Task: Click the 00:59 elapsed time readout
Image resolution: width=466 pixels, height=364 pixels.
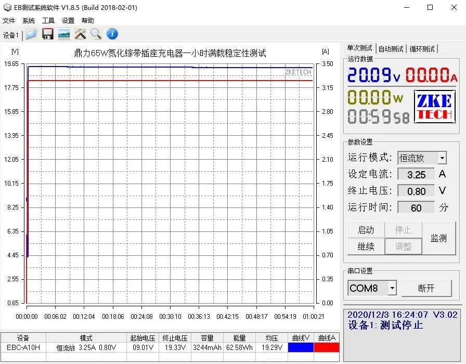Action: click(378, 116)
